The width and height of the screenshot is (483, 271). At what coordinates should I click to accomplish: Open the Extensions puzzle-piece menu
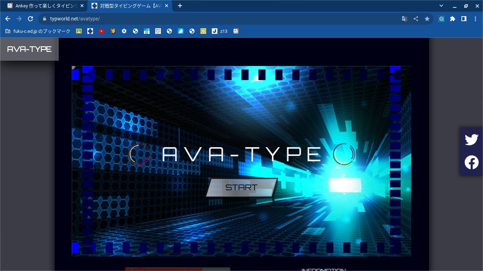pos(453,19)
